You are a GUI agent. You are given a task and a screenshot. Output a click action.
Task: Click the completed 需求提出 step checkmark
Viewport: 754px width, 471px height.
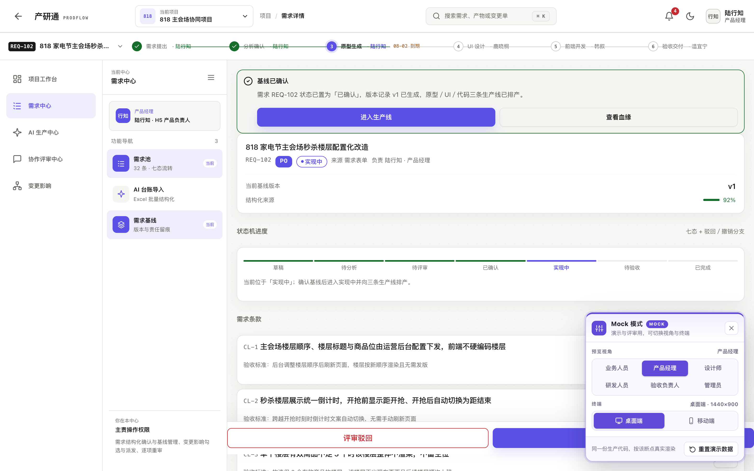[x=137, y=46]
